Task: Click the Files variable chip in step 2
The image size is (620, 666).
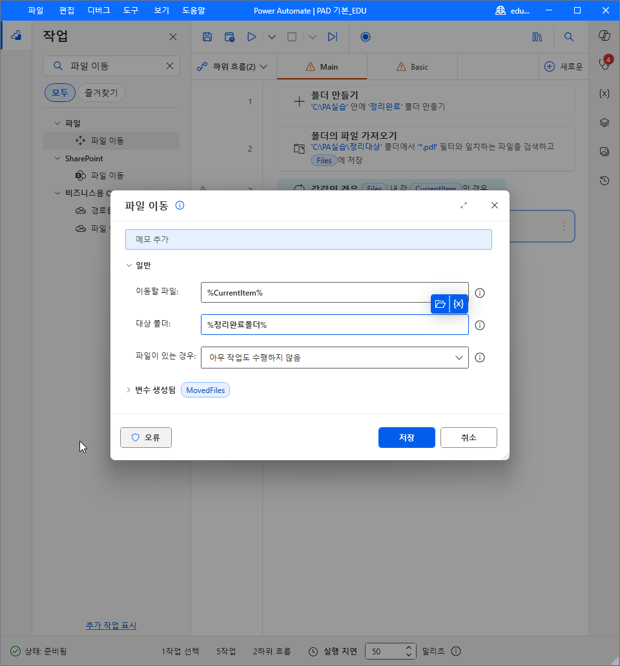Action: pos(324,161)
